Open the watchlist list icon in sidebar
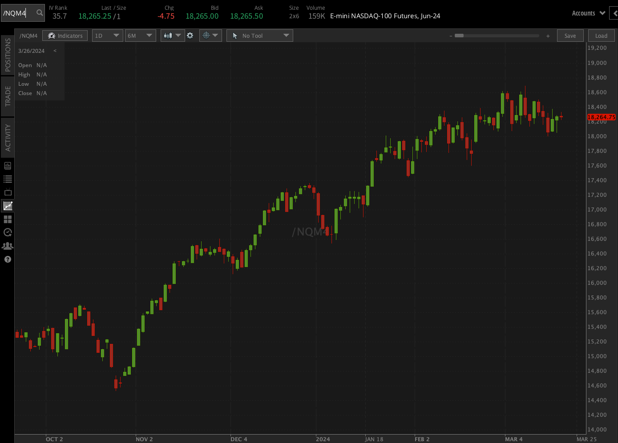Screen dimensions: 618x443 [8, 179]
